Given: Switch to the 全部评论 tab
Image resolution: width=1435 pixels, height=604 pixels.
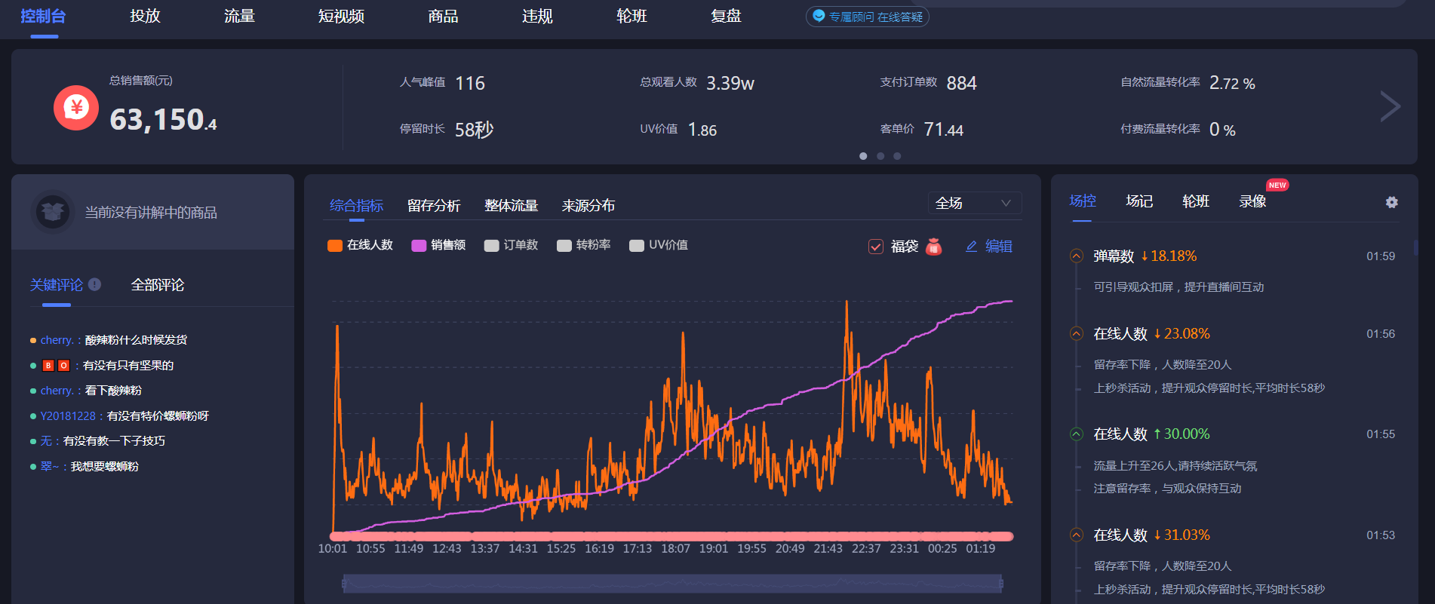Looking at the screenshot, I should coord(158,285).
